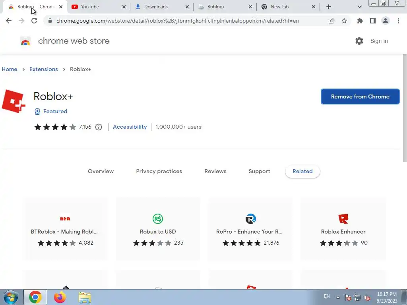Click the forward navigation arrow
The image size is (407, 305).
pyautogui.click(x=21, y=21)
